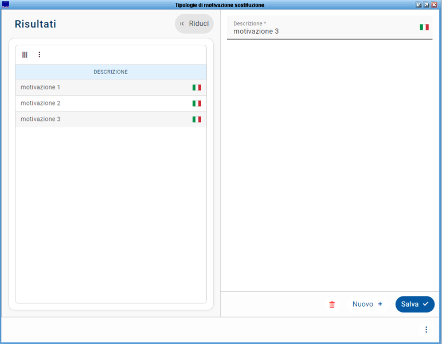Image resolution: width=442 pixels, height=344 pixels.
Task: Click the Italian flag in the motivazione 2 row
Action: point(197,104)
